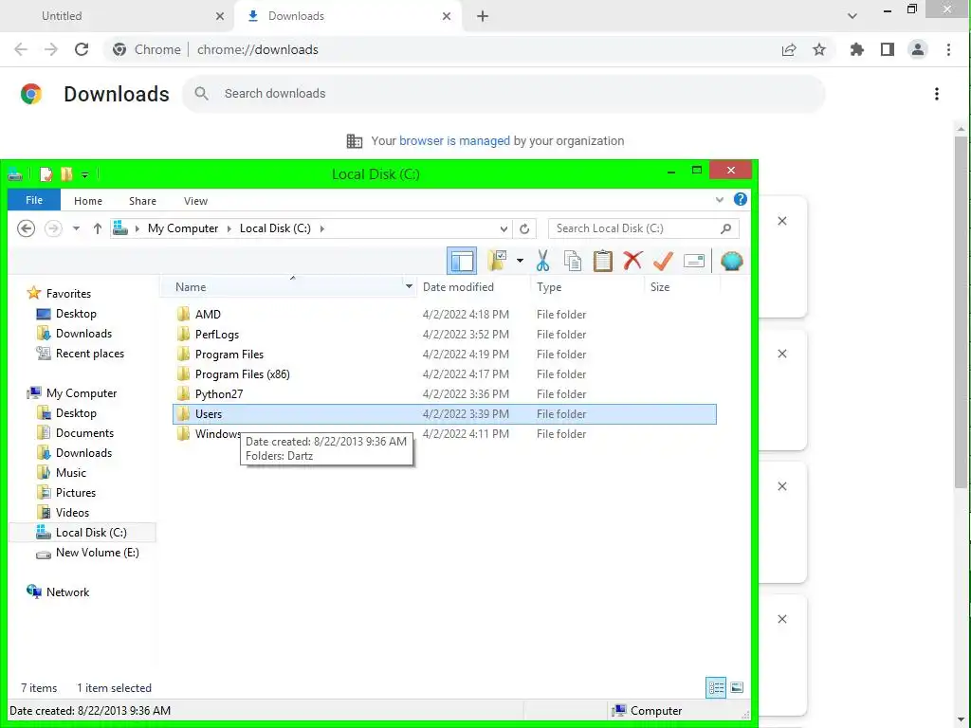
Task: Sort by the Type column header
Action: (587, 286)
